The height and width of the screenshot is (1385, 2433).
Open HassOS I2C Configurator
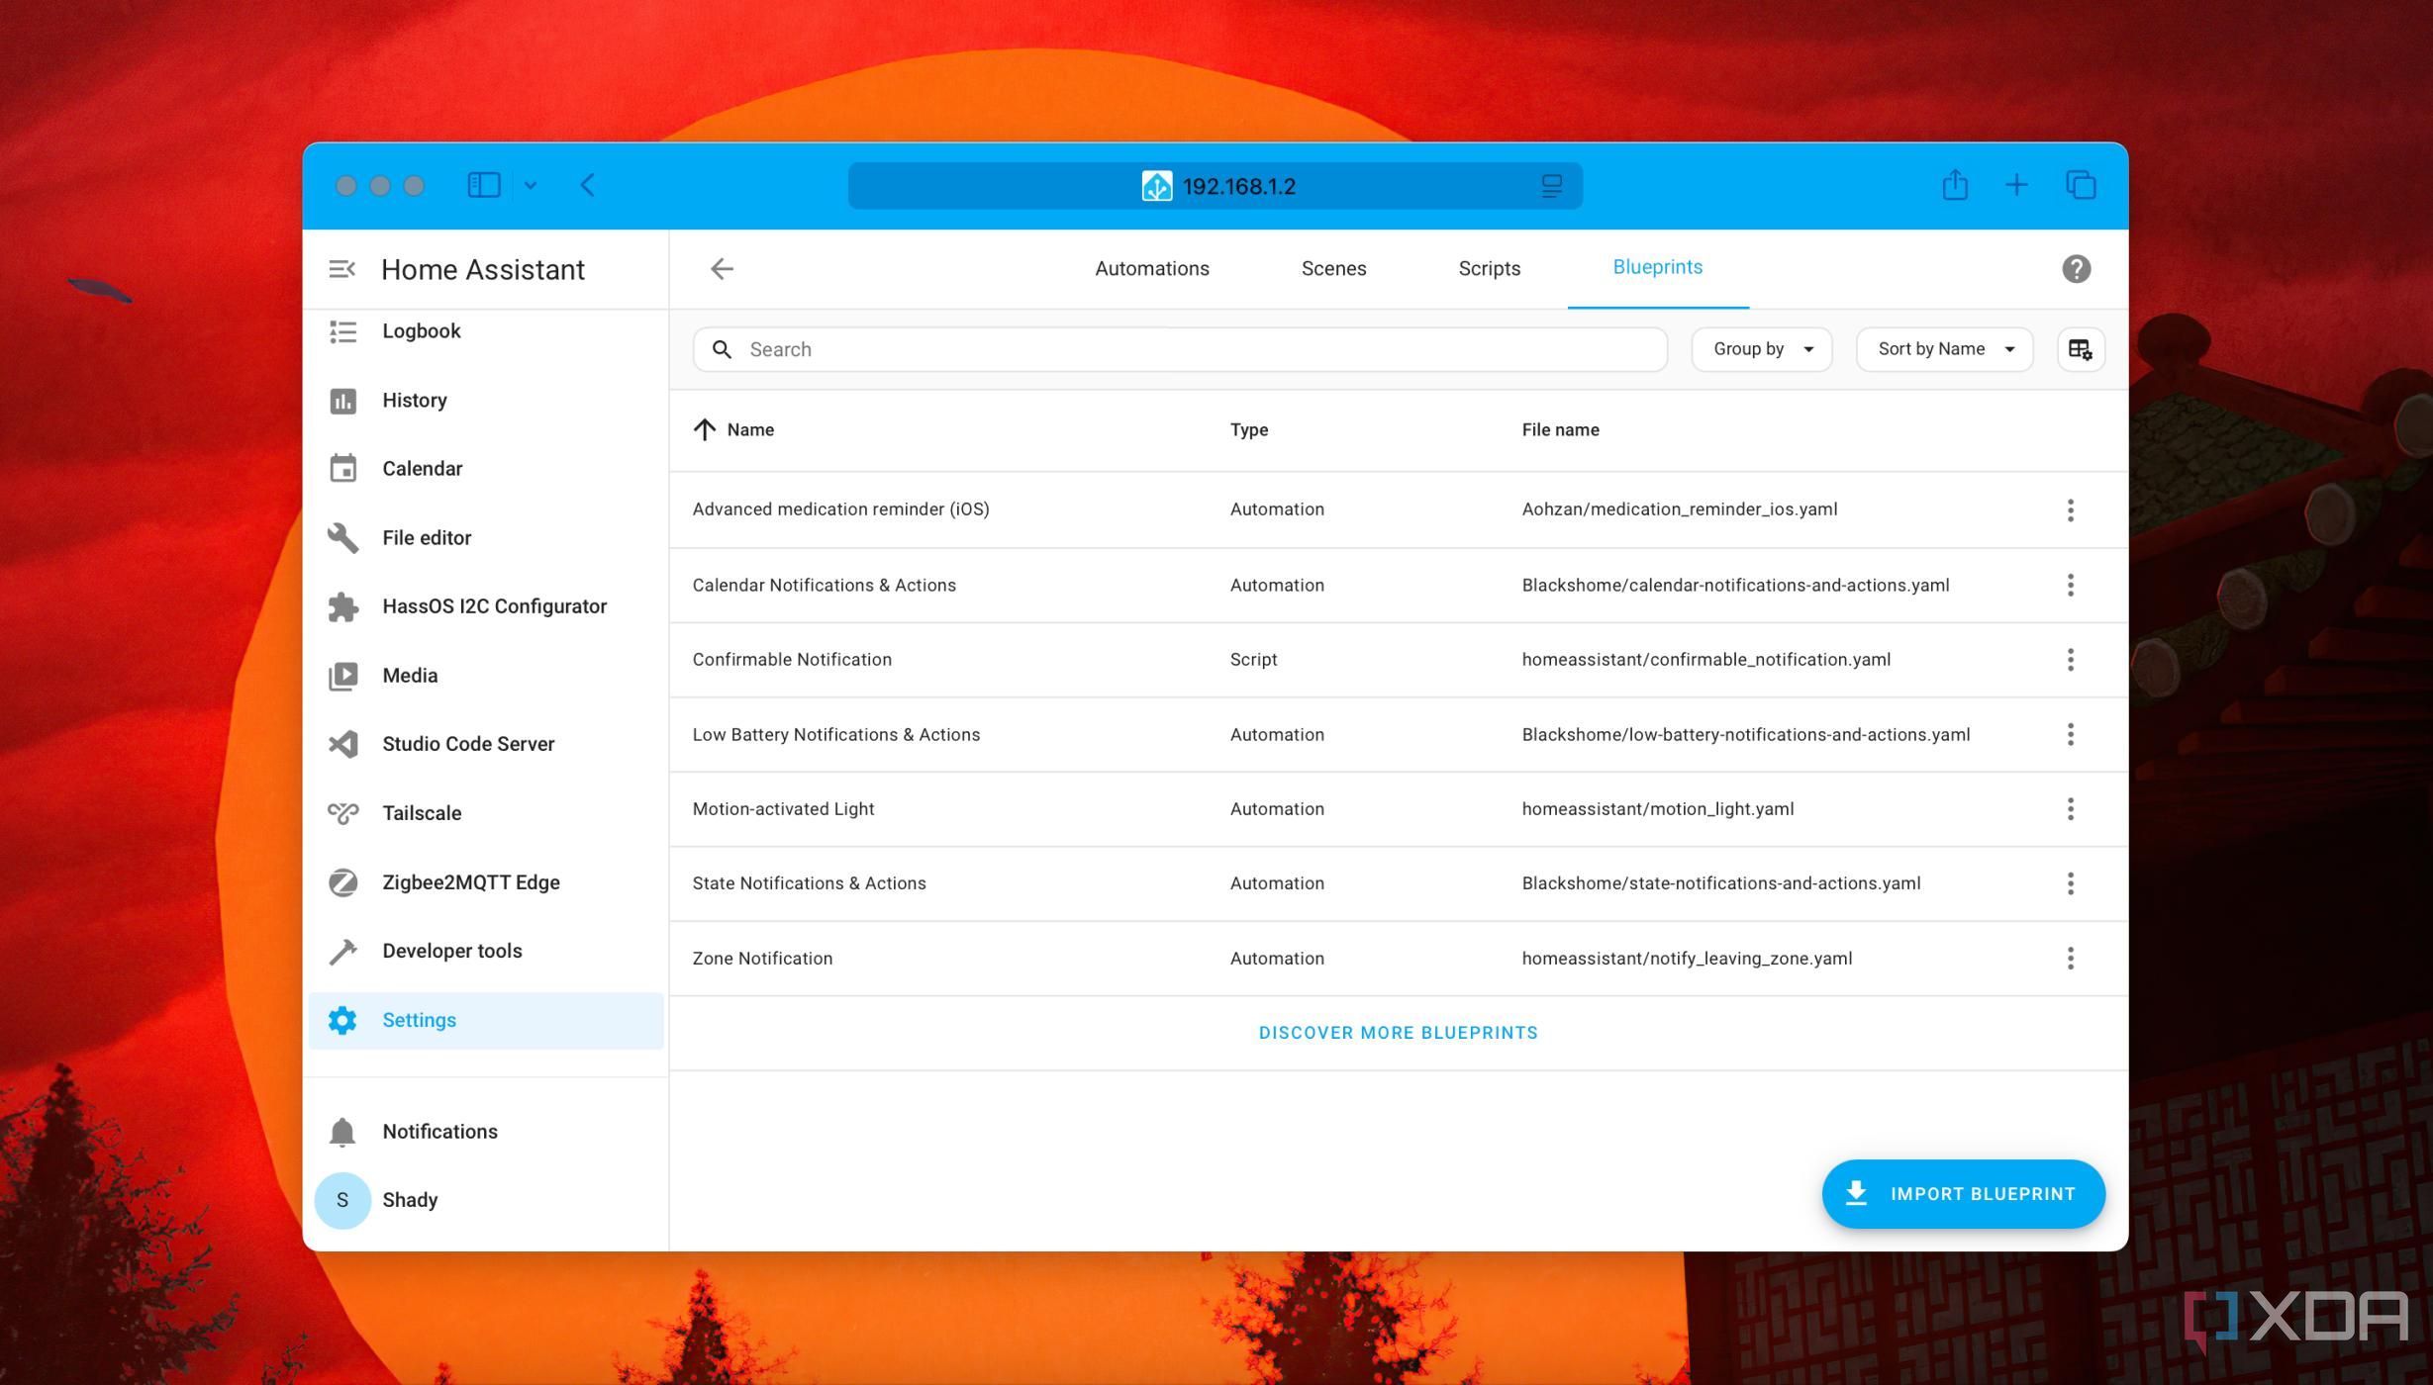click(x=485, y=606)
